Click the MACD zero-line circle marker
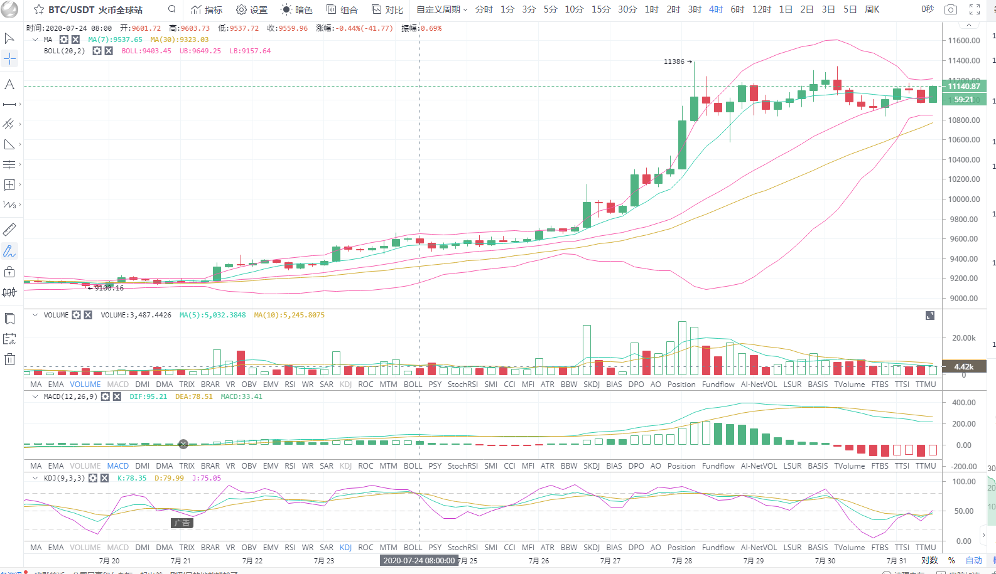The width and height of the screenshot is (996, 574). (x=183, y=444)
